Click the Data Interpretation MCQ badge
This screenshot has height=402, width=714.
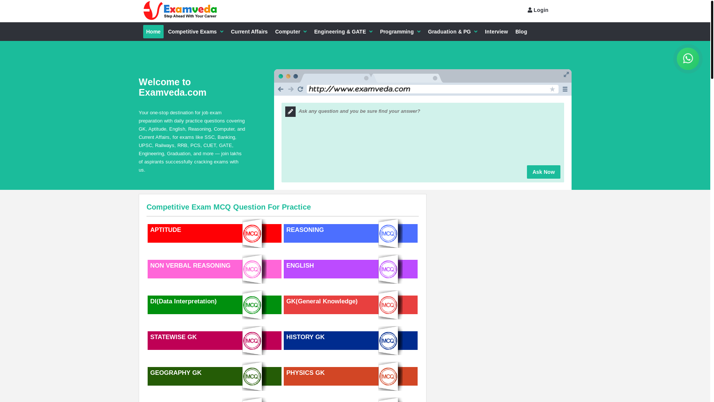click(252, 305)
